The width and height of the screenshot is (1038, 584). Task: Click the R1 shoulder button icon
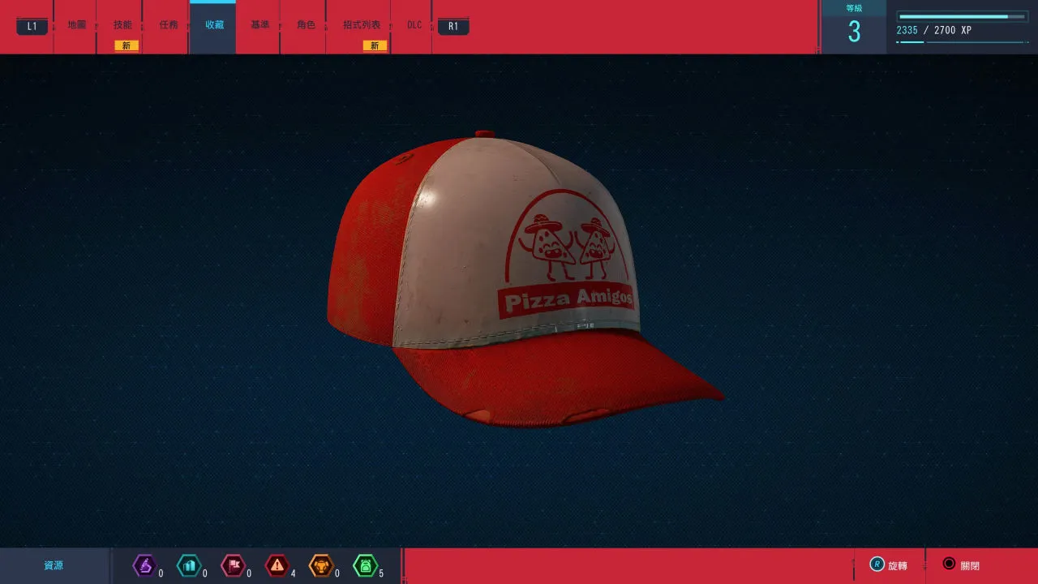453,26
